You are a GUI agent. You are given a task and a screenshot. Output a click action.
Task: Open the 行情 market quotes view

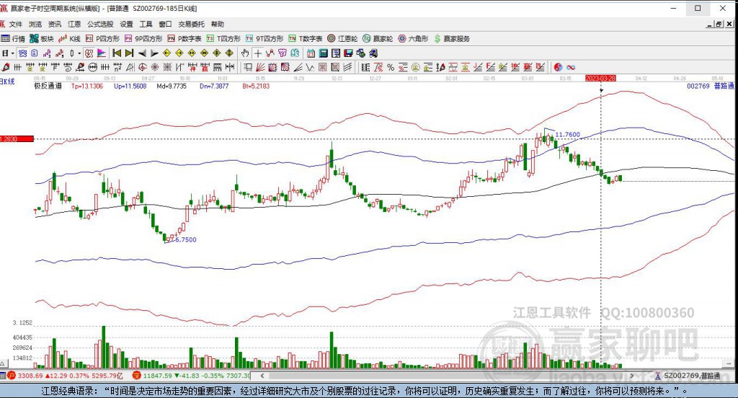(x=13, y=39)
